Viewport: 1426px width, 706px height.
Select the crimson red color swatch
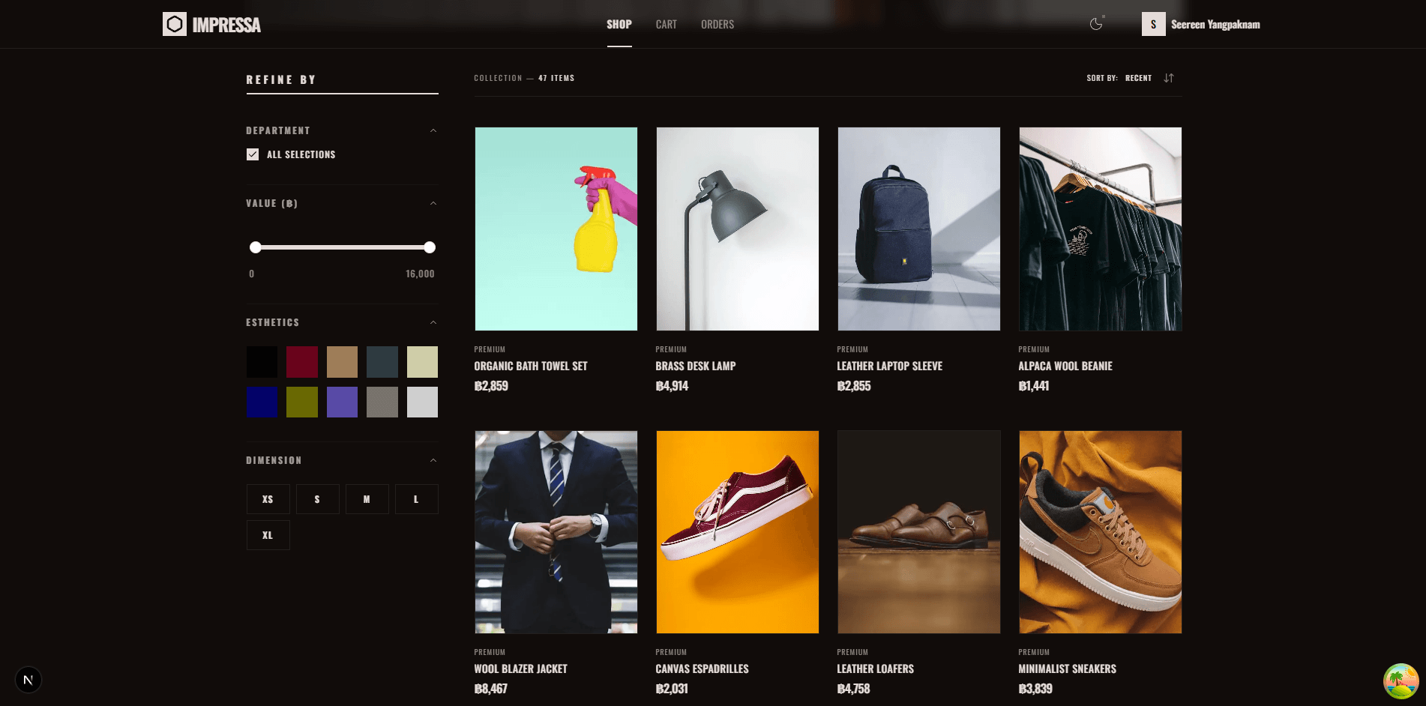pyautogui.click(x=302, y=361)
